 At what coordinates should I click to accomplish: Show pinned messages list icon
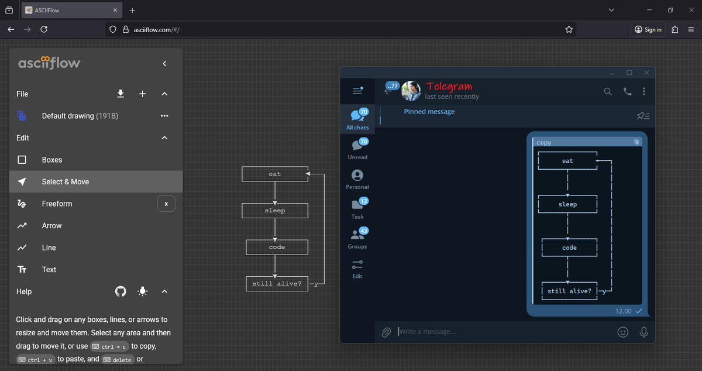click(643, 116)
